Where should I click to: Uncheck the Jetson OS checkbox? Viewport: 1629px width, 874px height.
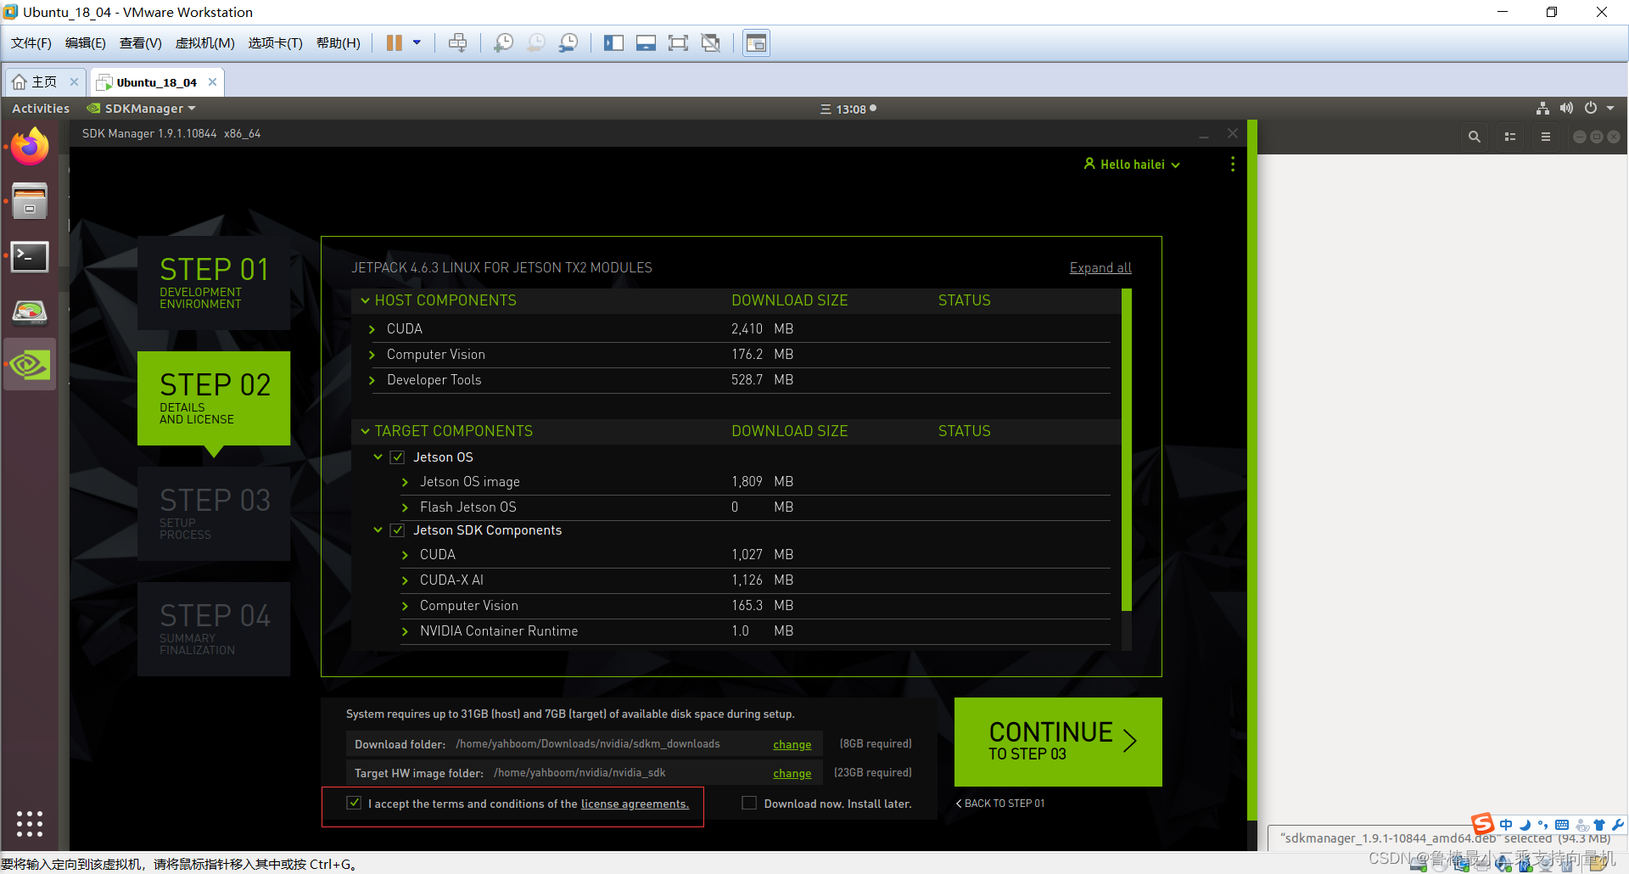[x=397, y=457]
